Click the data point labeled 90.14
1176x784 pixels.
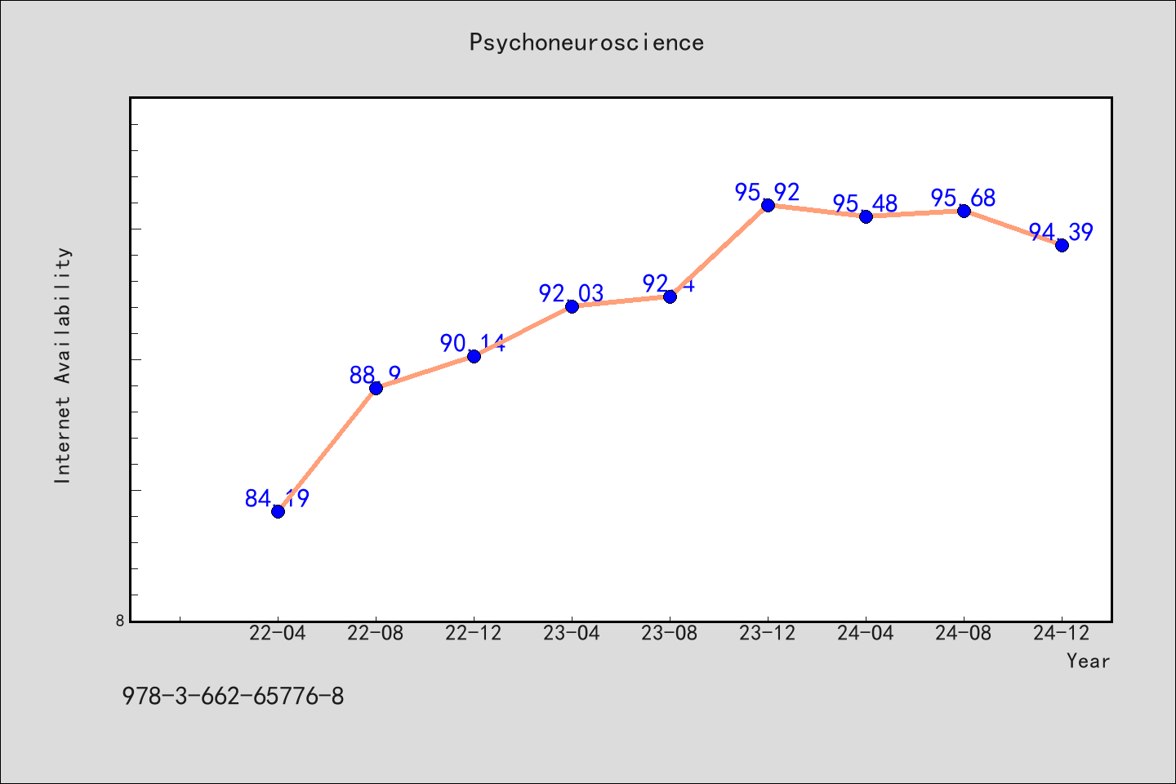[474, 356]
